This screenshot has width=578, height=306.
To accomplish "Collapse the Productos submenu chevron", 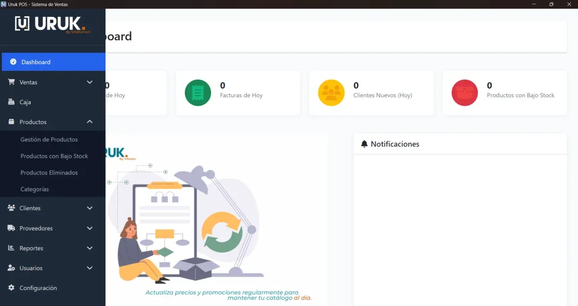I will pos(90,122).
